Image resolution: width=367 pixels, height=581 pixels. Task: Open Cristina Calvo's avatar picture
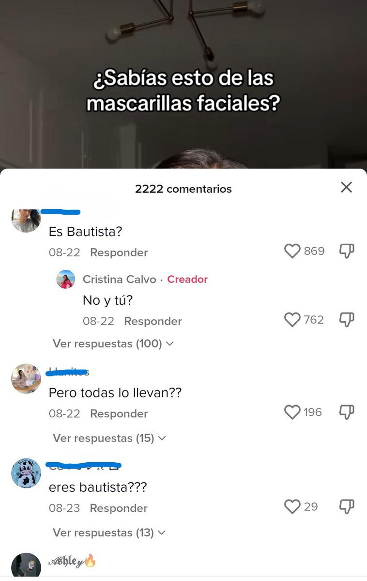(65, 280)
